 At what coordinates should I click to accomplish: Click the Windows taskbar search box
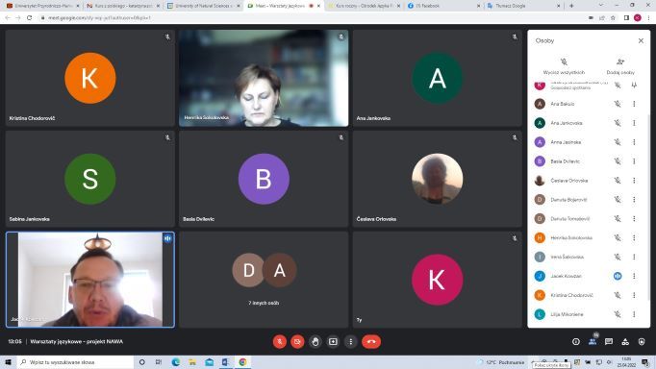(75, 362)
